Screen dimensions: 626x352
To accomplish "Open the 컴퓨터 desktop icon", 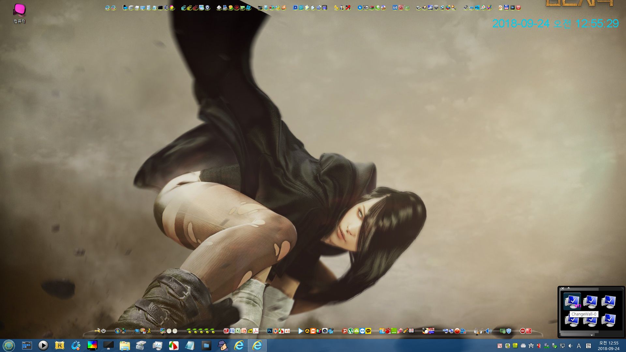I will click(x=20, y=13).
